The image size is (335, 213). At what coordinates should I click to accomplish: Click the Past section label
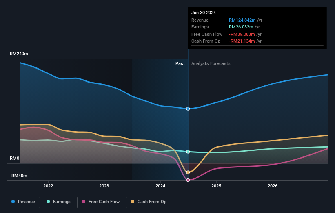(180, 63)
